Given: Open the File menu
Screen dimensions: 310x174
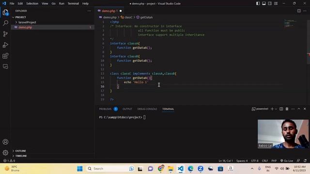Looking at the screenshot, I should tap(12, 3).
